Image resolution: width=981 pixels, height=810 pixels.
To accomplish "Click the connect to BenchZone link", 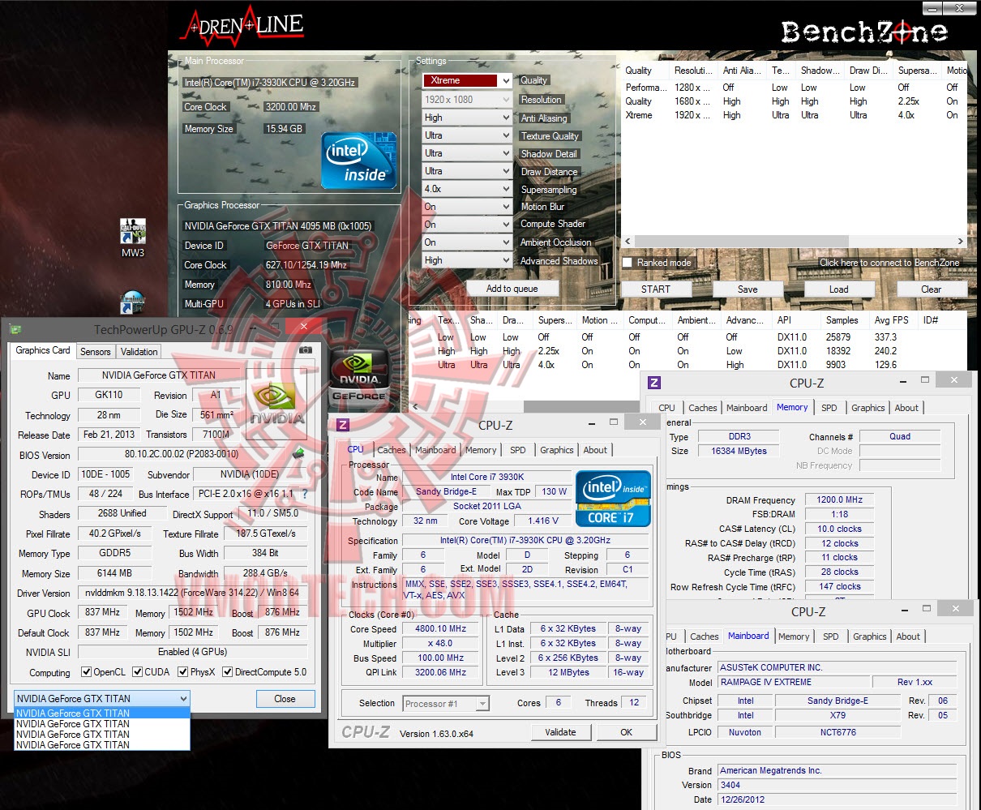I will (x=889, y=263).
